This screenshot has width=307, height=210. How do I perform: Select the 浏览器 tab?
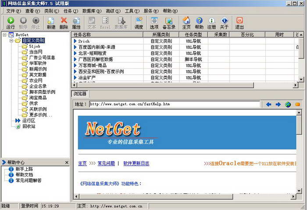(x=80, y=94)
